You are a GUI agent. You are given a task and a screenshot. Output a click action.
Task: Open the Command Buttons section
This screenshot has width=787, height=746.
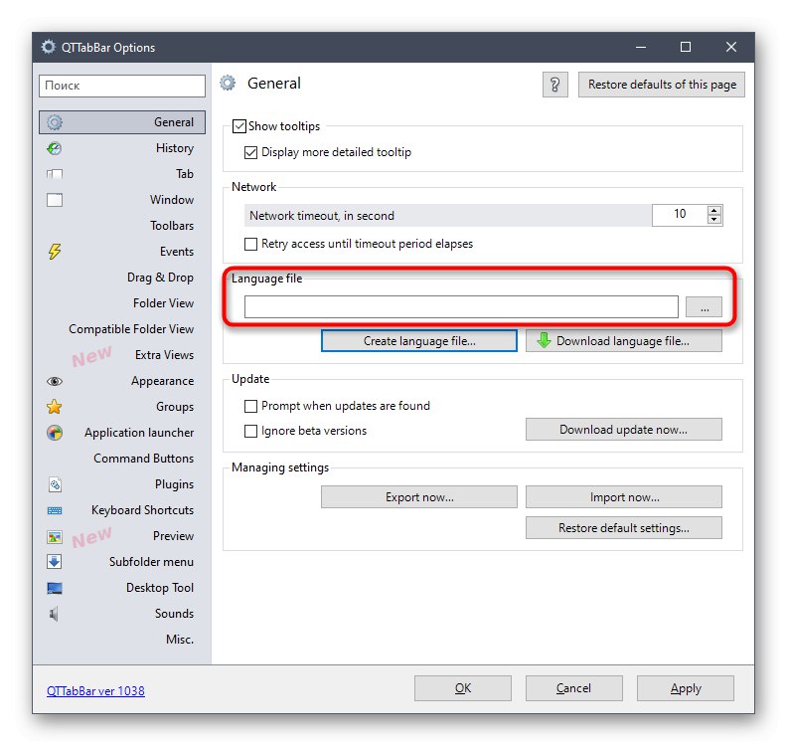(x=122, y=459)
